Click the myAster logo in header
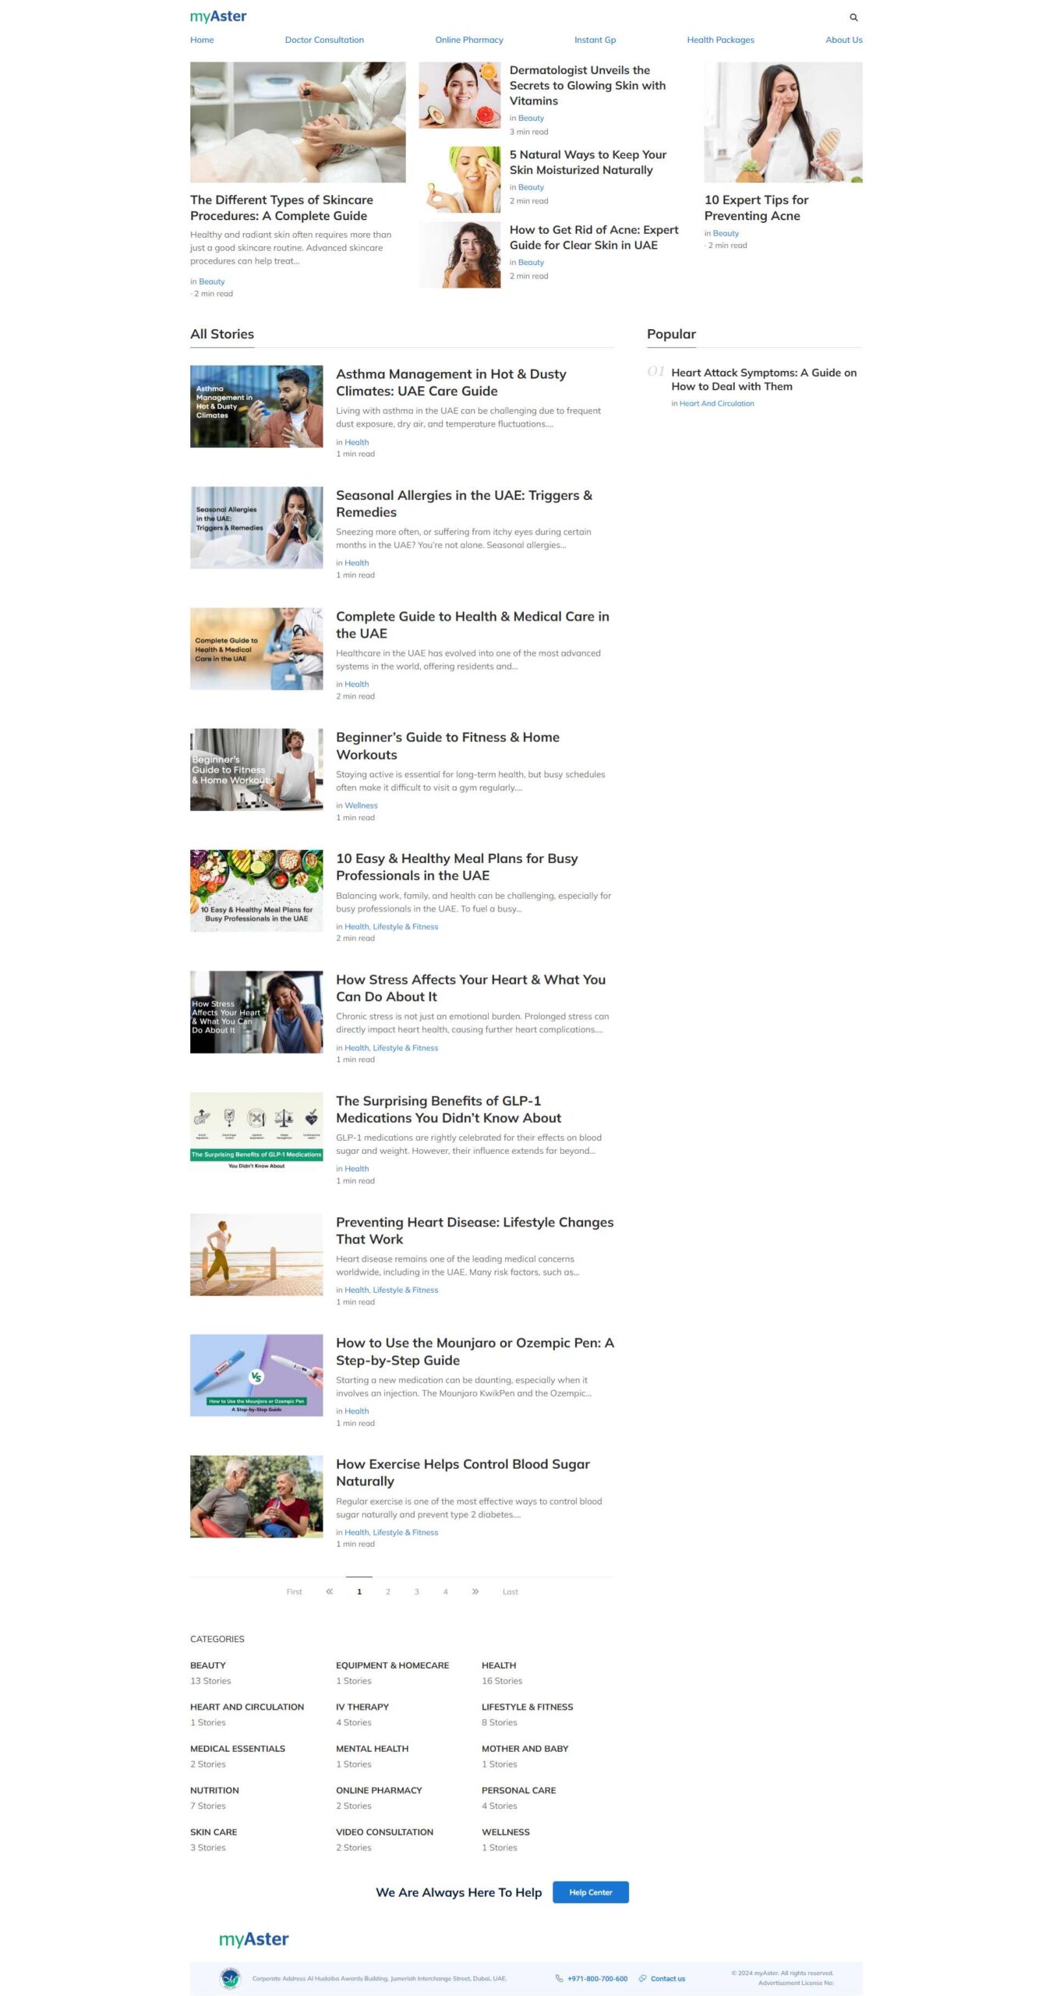Screen dimensions: 1053x1996 218,16
